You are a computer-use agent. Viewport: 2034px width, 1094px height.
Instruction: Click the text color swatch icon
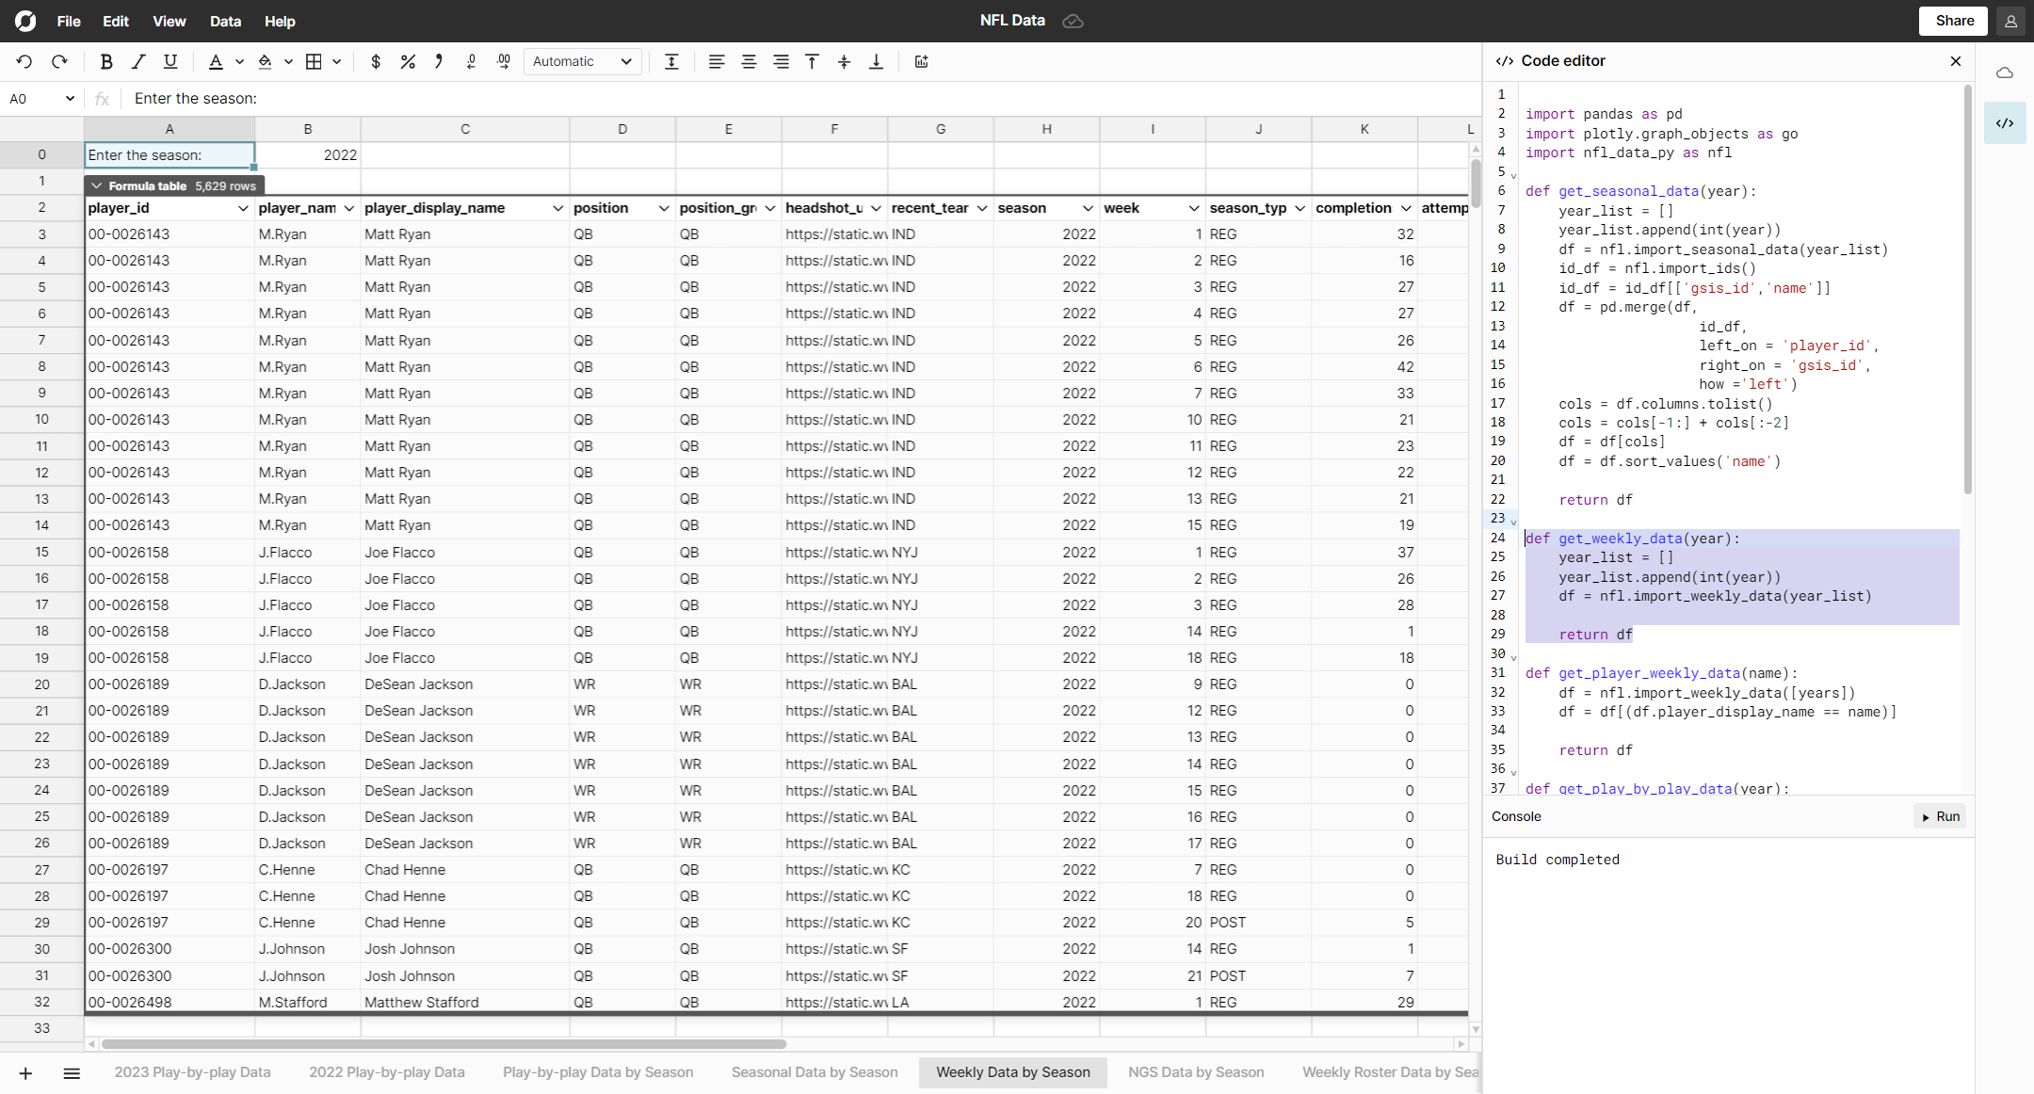[216, 61]
